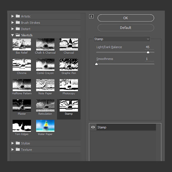
Task: Open the Stamp filter dropdown
Action: pos(122,39)
